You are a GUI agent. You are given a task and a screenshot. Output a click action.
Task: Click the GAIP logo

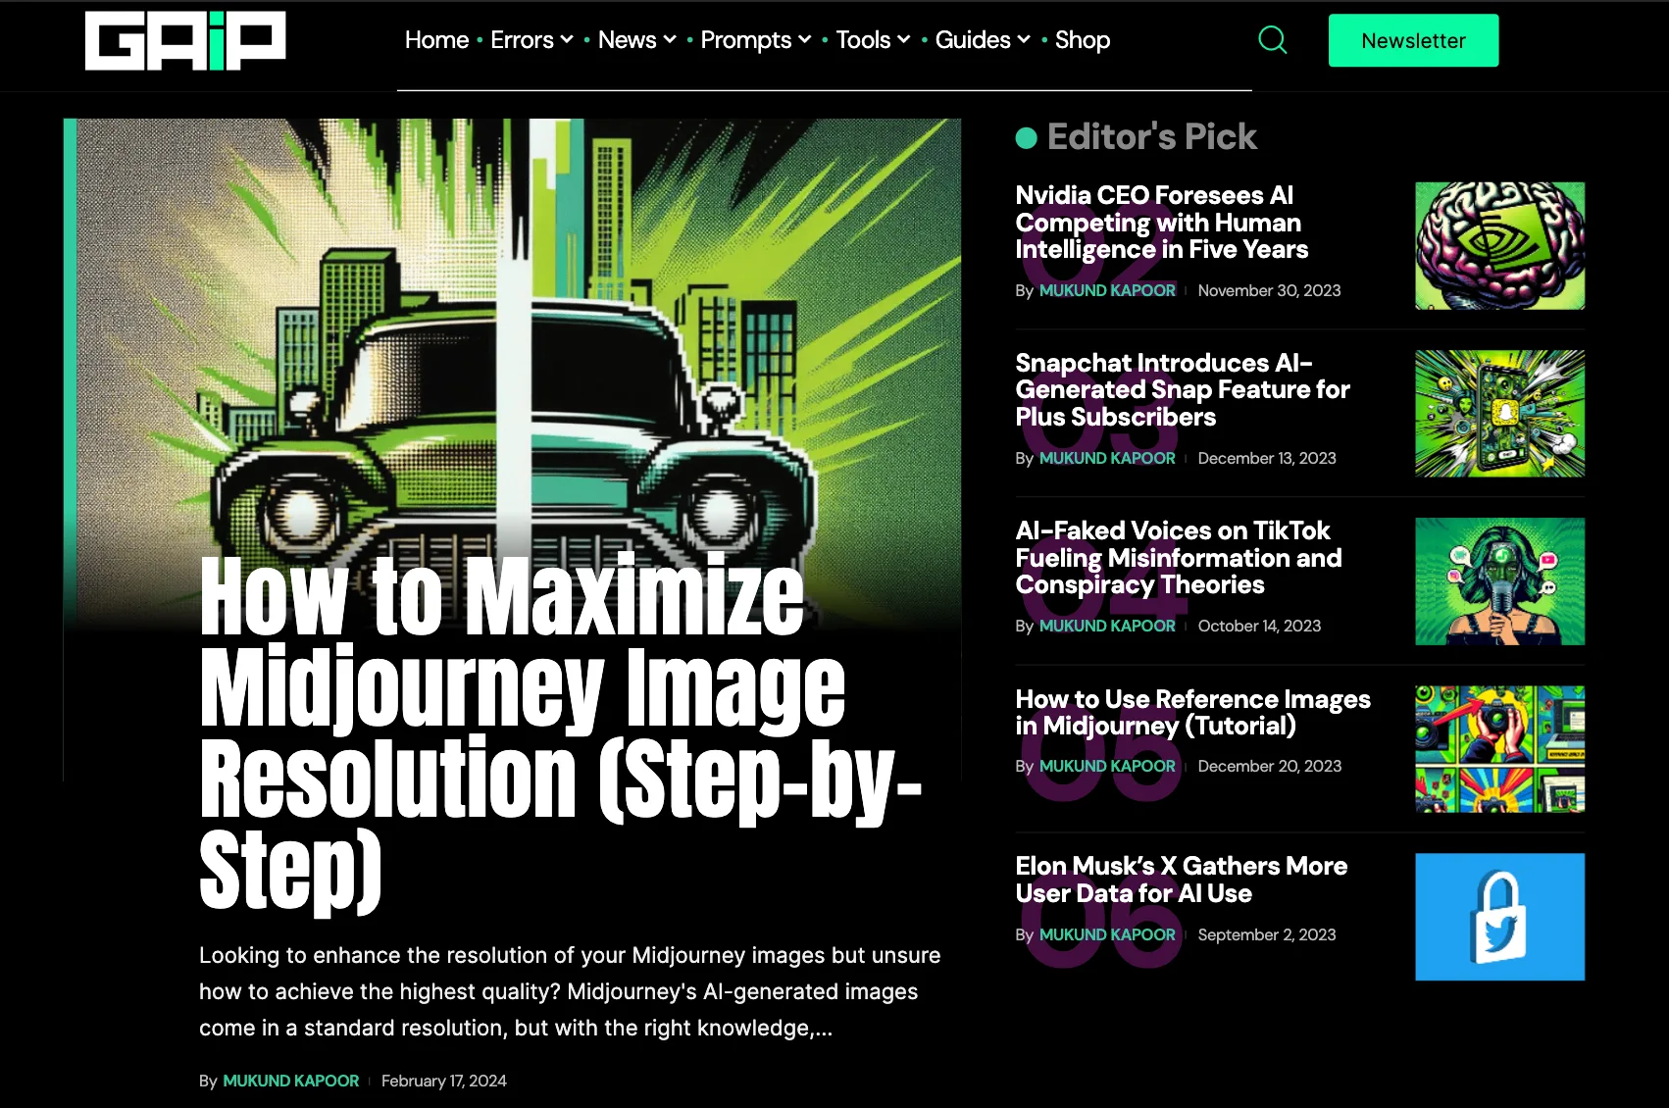click(185, 41)
